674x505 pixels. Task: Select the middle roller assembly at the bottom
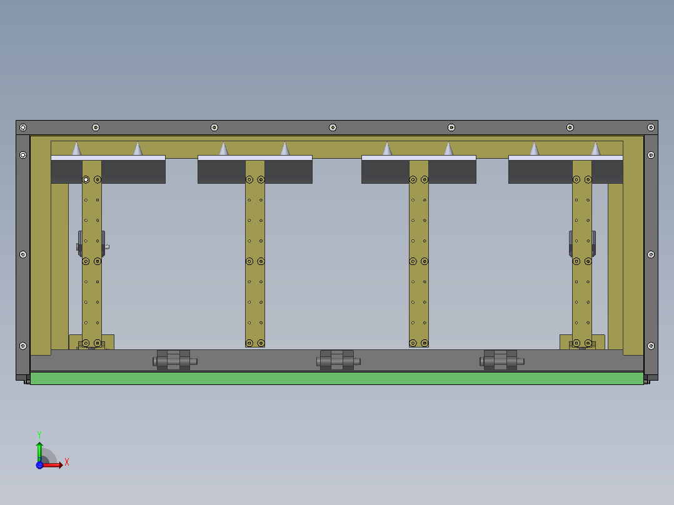tap(338, 361)
